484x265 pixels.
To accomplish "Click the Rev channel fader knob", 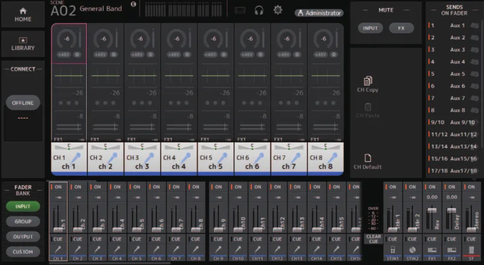I will point(432,211).
